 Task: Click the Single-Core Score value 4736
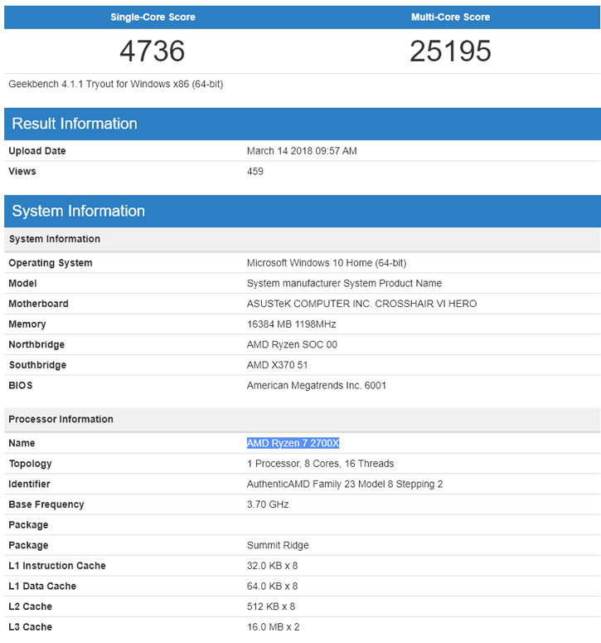click(x=152, y=51)
